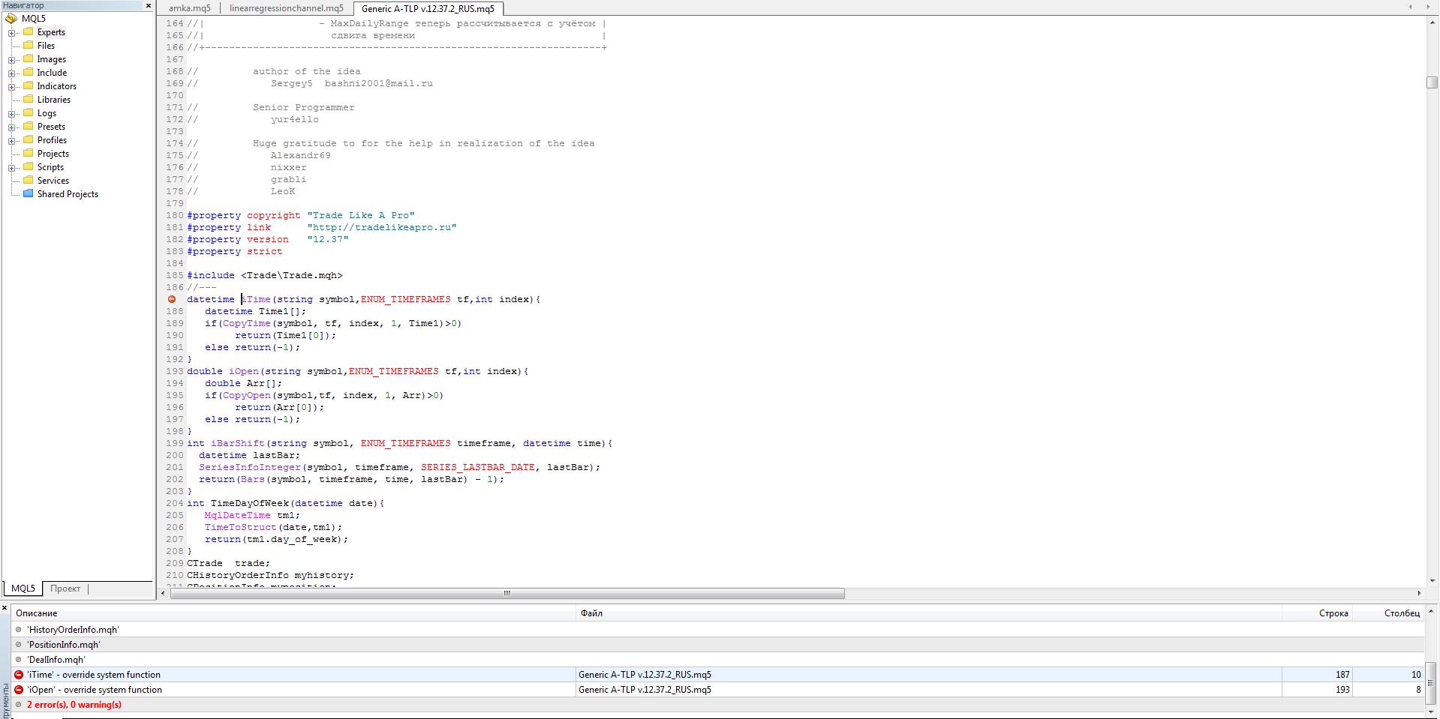This screenshot has height=719, width=1440.
Task: Click gray bullet beside 'HistoryOrderInfo.mqh'
Action: [x=19, y=630]
